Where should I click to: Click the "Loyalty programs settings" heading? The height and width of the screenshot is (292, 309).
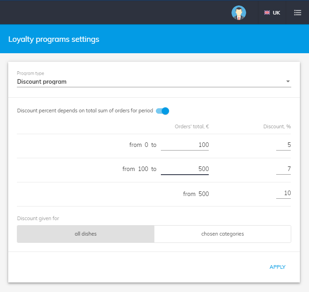[x=54, y=39]
